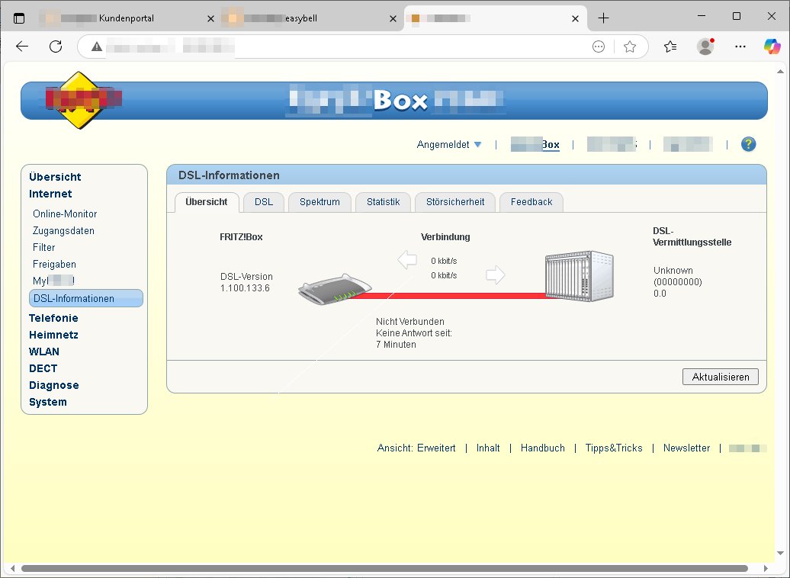The image size is (790, 578).
Task: Add page to favorites star icon
Action: tap(630, 47)
